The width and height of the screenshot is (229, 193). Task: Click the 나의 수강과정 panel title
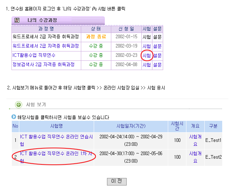click(x=42, y=20)
